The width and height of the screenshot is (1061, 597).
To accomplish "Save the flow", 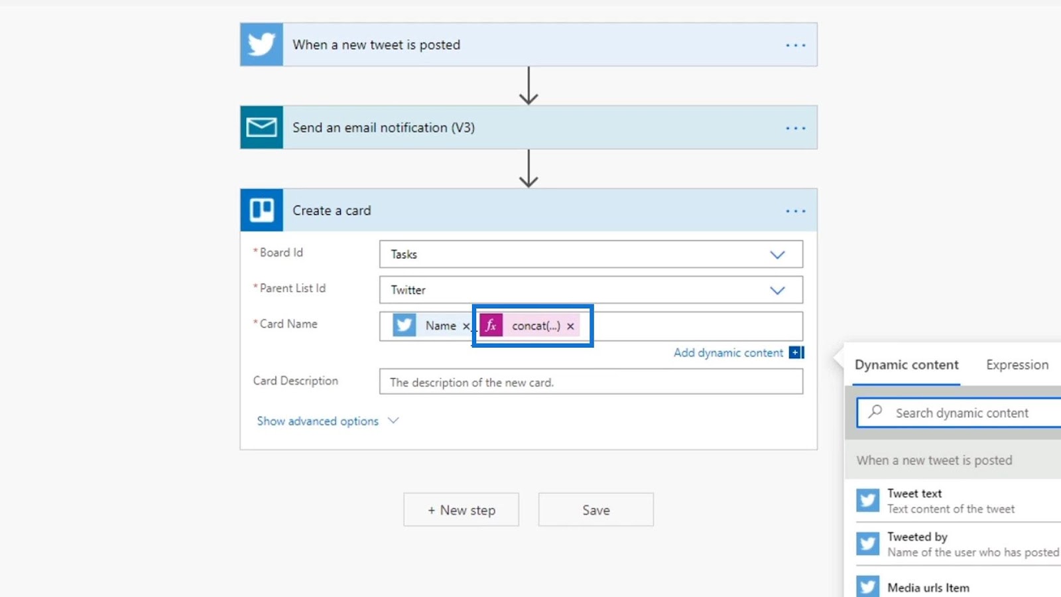I will coord(596,510).
